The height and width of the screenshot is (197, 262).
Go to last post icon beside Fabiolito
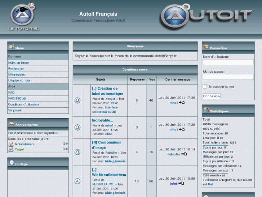(184, 154)
